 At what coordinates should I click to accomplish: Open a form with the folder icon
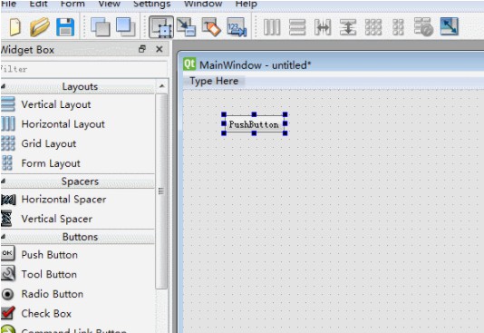click(40, 27)
